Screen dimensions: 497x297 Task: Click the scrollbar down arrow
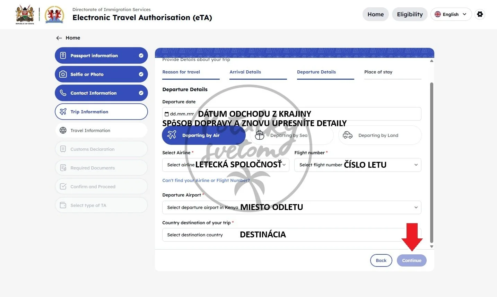pyautogui.click(x=431, y=246)
